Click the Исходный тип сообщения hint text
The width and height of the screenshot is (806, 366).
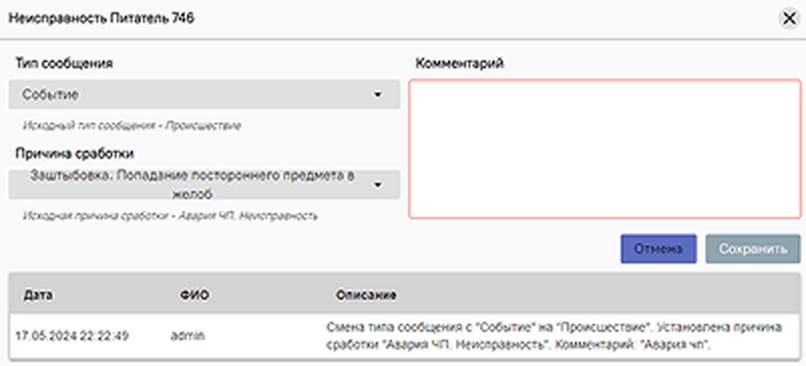click(x=131, y=126)
